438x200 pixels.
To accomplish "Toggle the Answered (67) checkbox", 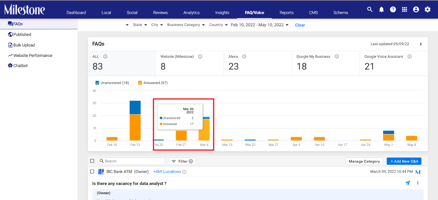I will [140, 83].
